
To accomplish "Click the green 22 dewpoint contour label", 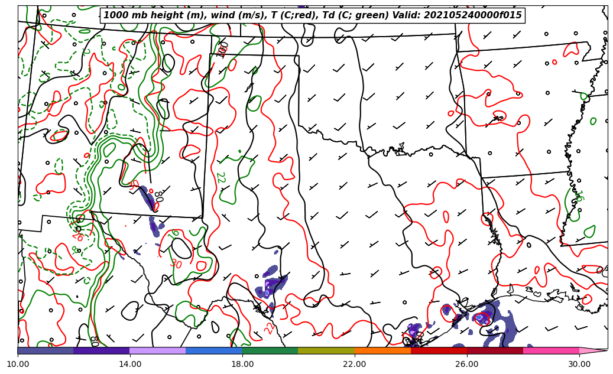I will click(x=221, y=178).
